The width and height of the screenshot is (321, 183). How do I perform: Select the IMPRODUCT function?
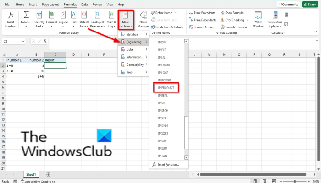coord(166,88)
